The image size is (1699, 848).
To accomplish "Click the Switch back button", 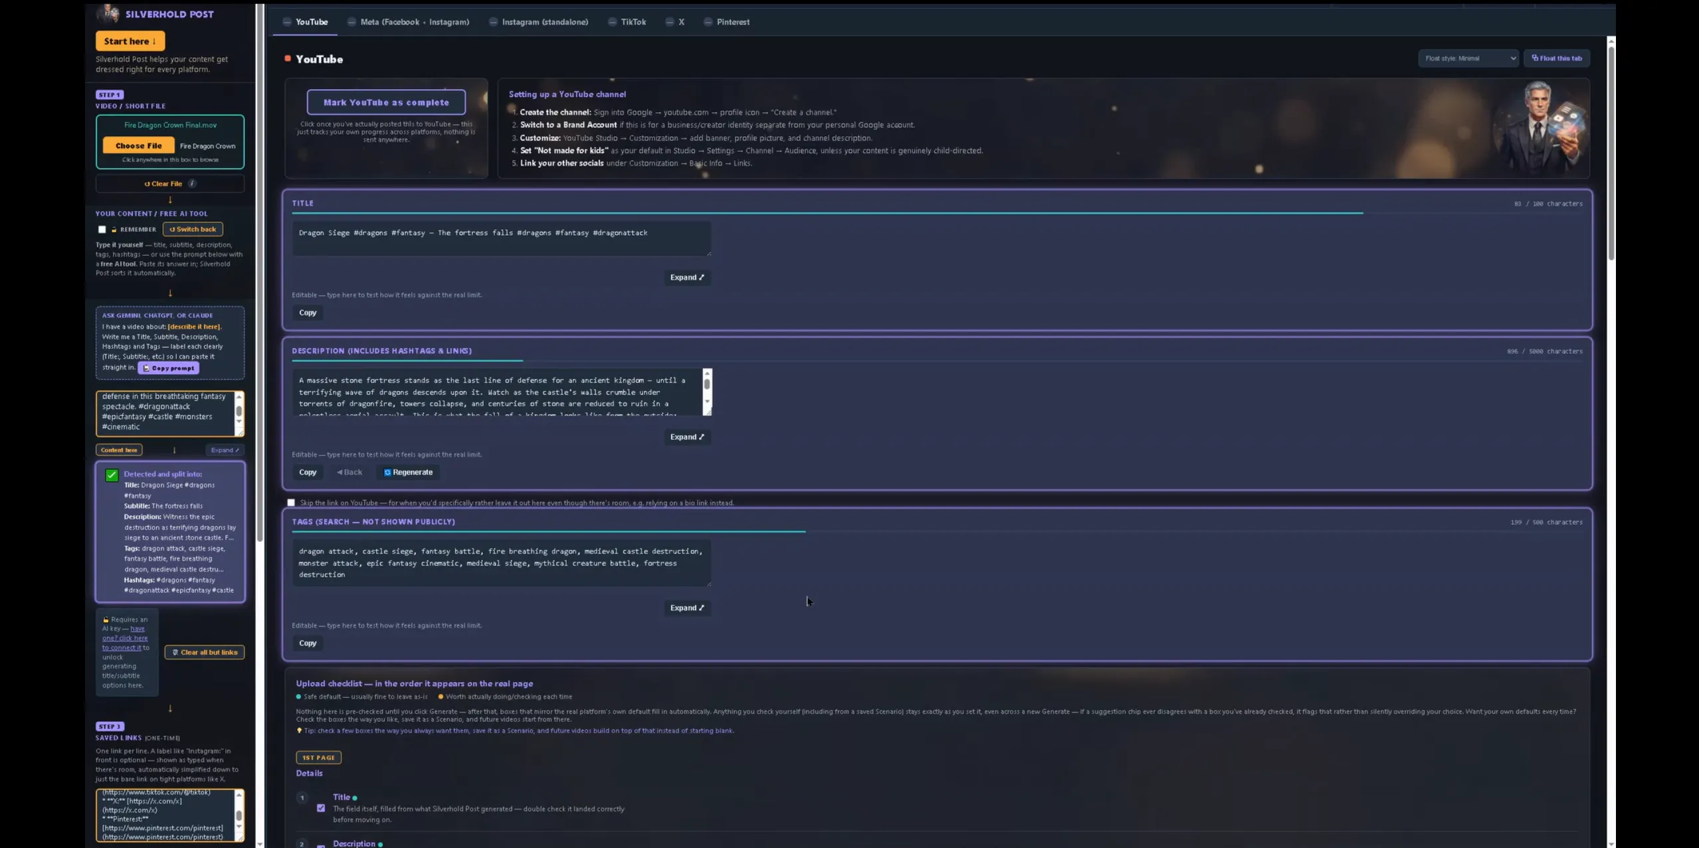I will coord(193,229).
